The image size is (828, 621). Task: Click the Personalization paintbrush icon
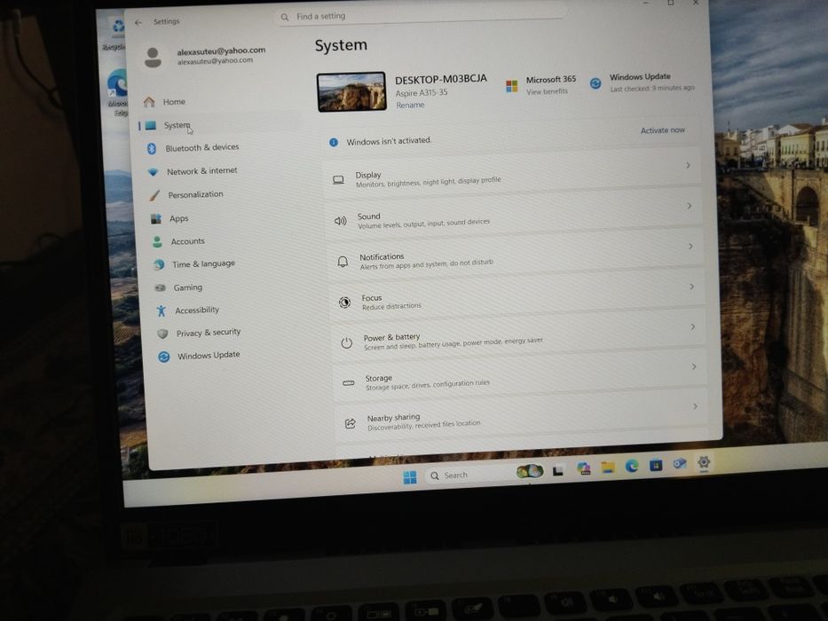[x=154, y=195]
